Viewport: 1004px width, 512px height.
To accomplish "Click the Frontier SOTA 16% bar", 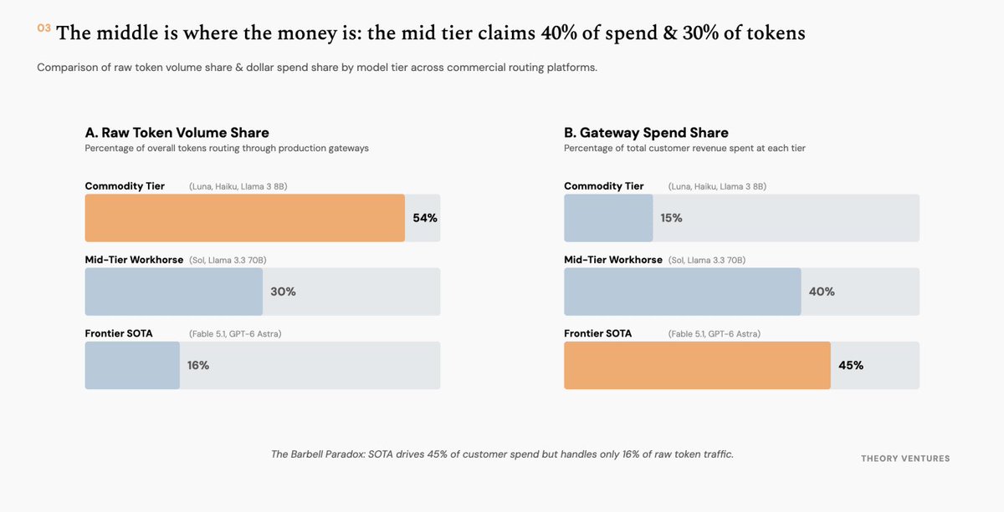I will pyautogui.click(x=132, y=365).
